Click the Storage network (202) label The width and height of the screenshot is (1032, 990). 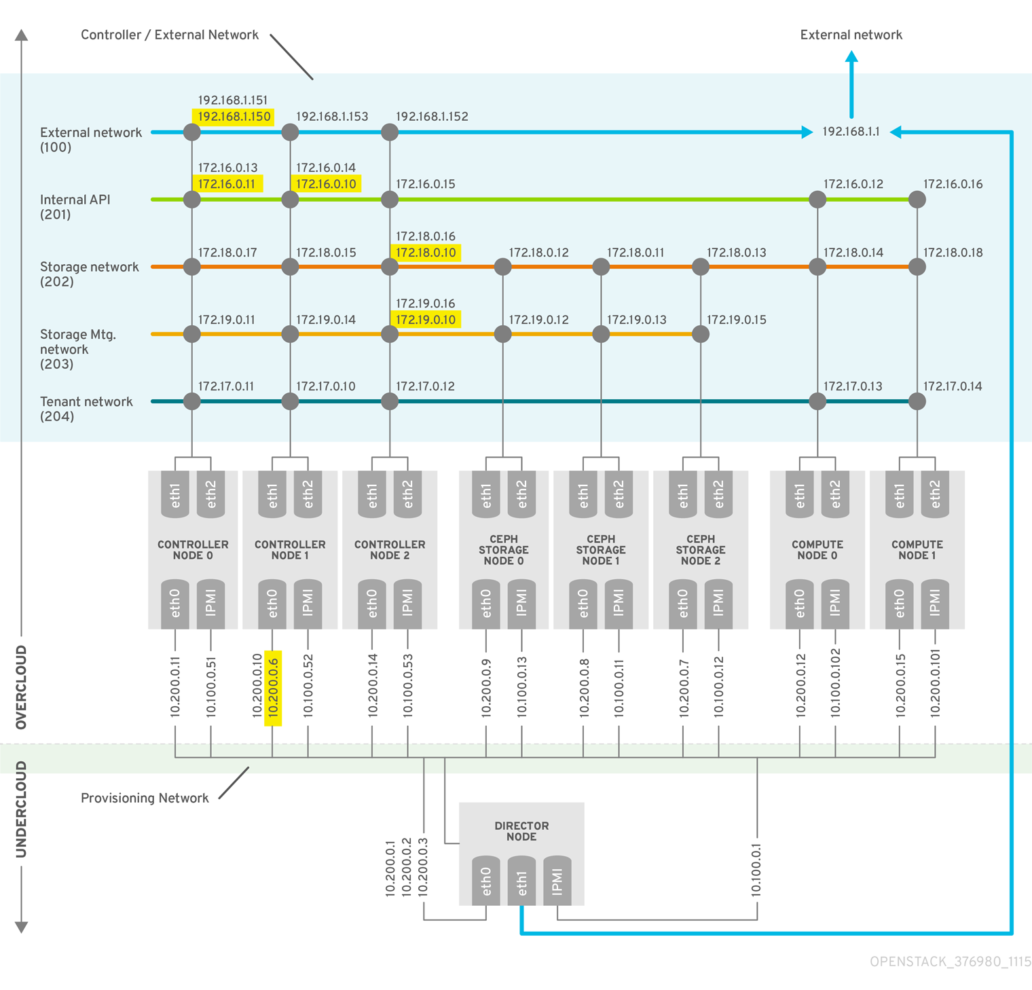[x=89, y=274]
